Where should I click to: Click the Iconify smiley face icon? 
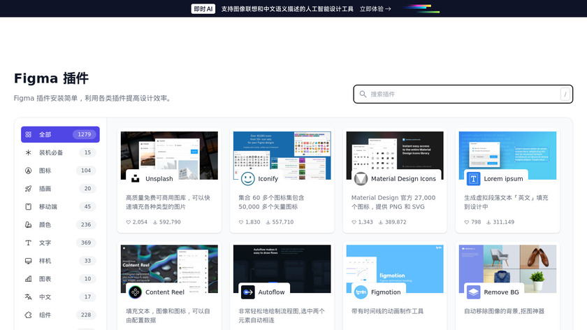(248, 179)
